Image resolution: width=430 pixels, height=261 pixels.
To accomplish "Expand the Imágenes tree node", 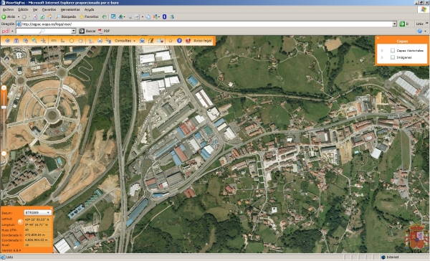I will [382, 57].
